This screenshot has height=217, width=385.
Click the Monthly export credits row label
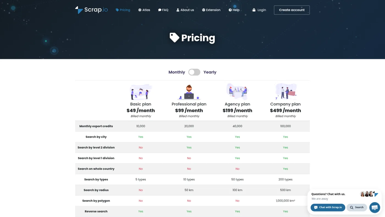click(x=96, y=126)
